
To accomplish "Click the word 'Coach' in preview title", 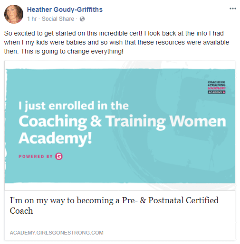I will coord(21,211).
